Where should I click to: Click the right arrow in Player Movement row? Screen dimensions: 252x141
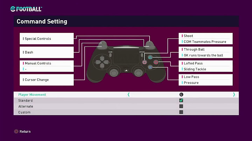(234, 95)
